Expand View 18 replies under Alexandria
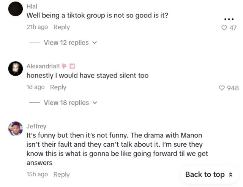Image resolution: width=243 pixels, height=187 pixels. pyautogui.click(x=66, y=103)
